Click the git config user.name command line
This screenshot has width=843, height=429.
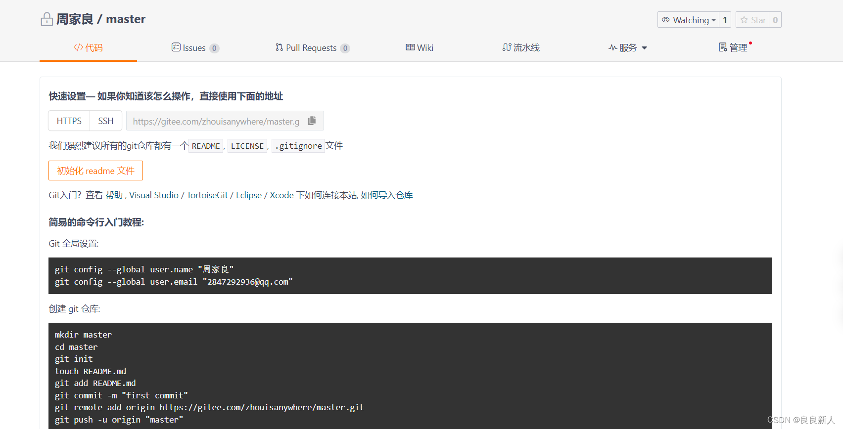[x=144, y=269]
